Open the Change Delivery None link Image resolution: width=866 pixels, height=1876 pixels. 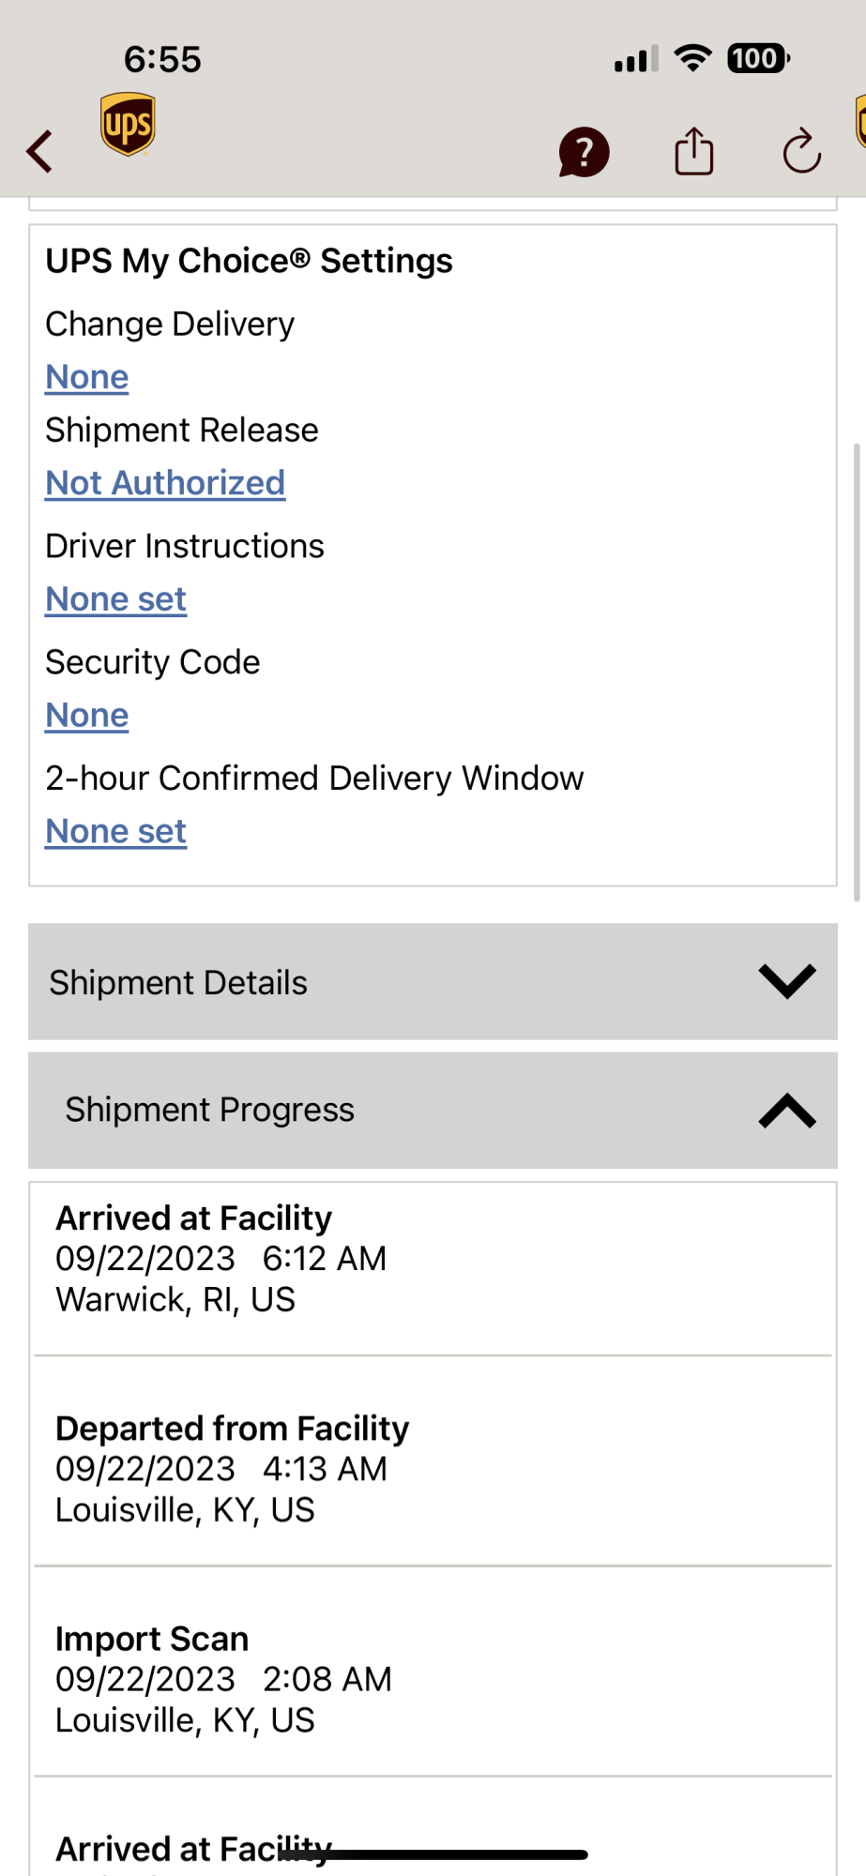[87, 377]
